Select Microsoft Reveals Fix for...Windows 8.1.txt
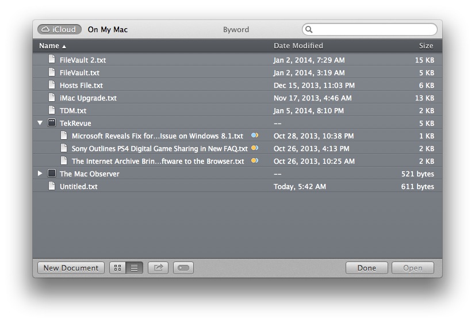The width and height of the screenshot is (475, 323). pos(157,136)
